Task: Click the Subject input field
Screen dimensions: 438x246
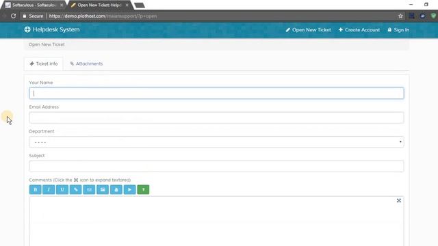Action: [x=216, y=166]
